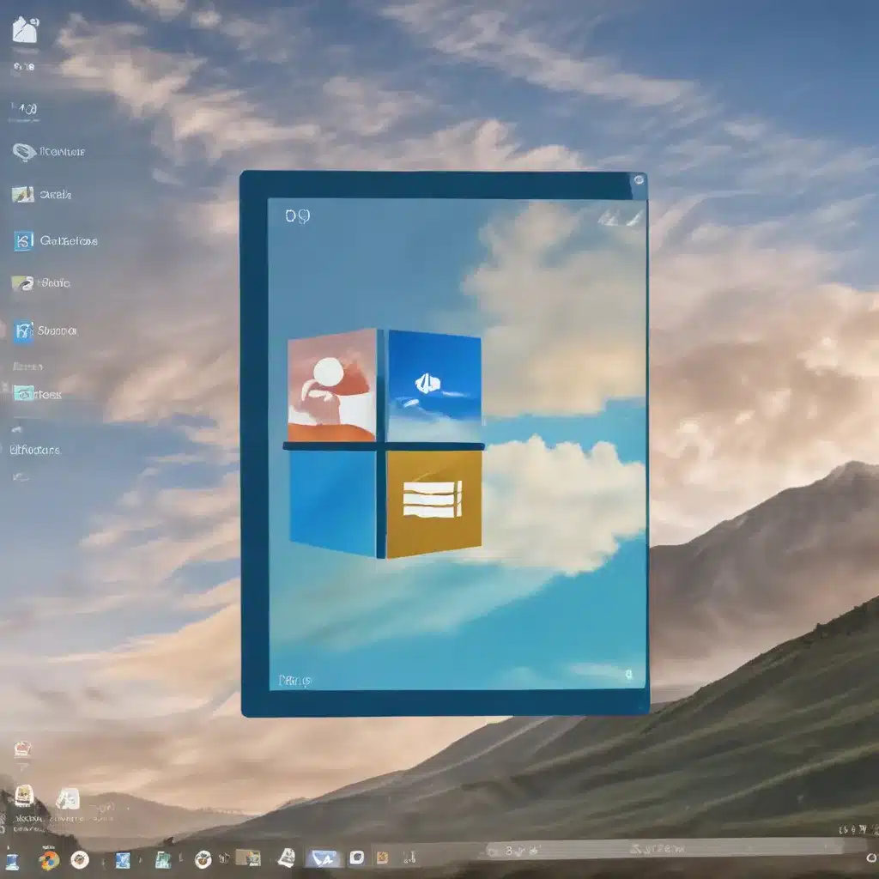The image size is (879, 879).
Task: Open the green swoosh desktop shortcut icon
Action: (x=22, y=283)
